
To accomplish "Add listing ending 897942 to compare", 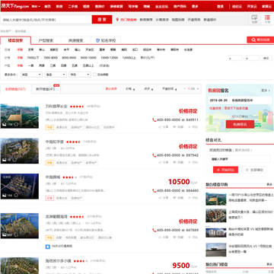I will [x=193, y=162].
